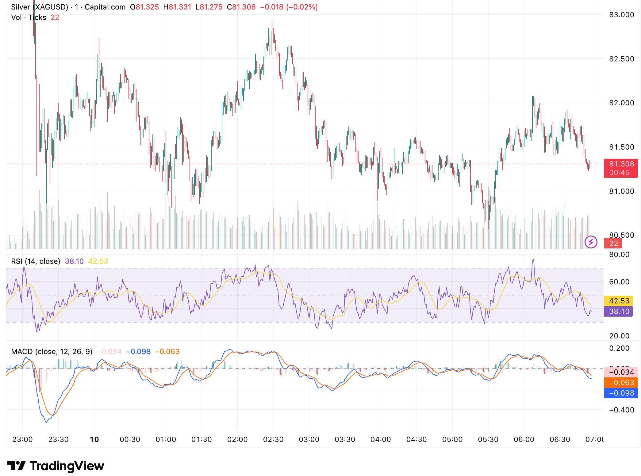Click the blue −0.098 MACD value badge
This screenshot has width=641, height=476.
[620, 393]
